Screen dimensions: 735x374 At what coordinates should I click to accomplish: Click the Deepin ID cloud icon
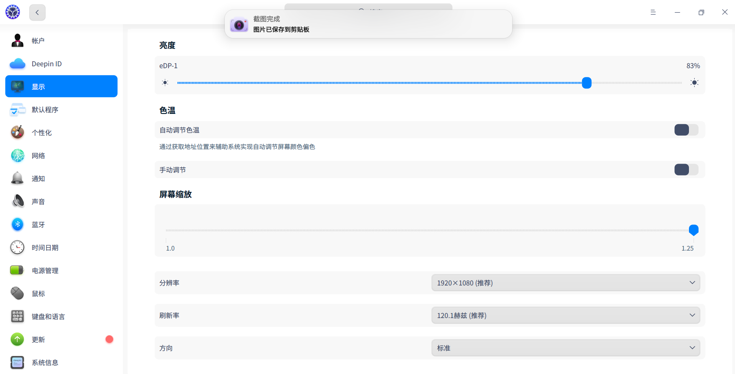17,64
